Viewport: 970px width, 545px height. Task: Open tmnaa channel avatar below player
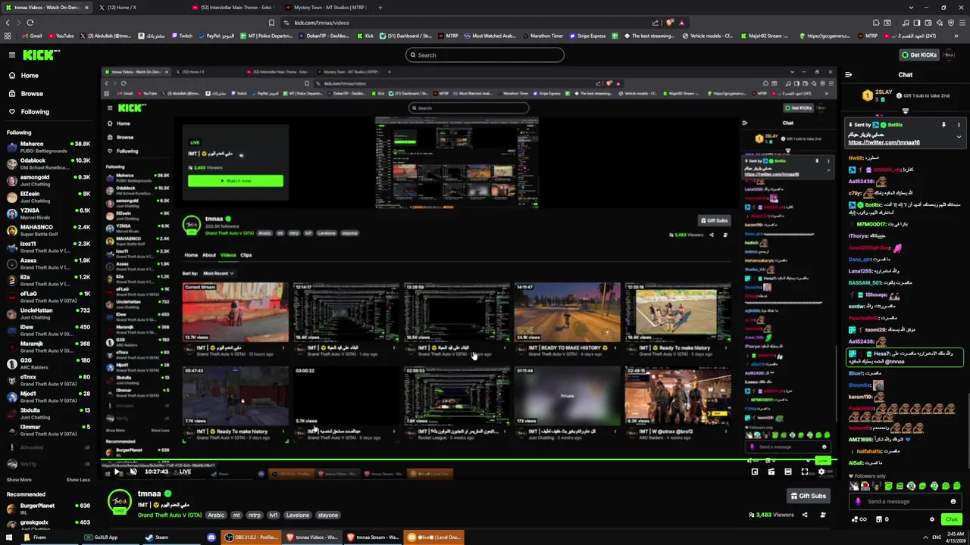pyautogui.click(x=119, y=502)
